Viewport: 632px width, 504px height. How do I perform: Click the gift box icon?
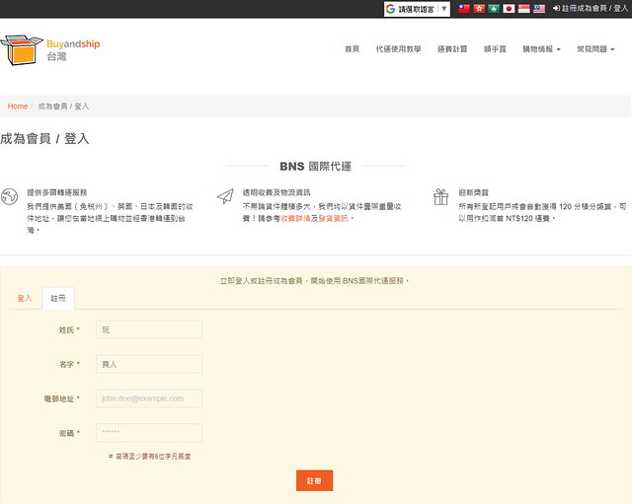(440, 197)
